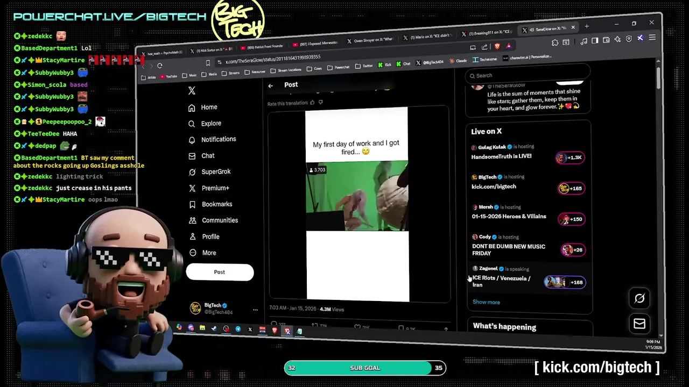Open the Leo AI sparkle icon
The width and height of the screenshot is (689, 387).
tap(618, 39)
